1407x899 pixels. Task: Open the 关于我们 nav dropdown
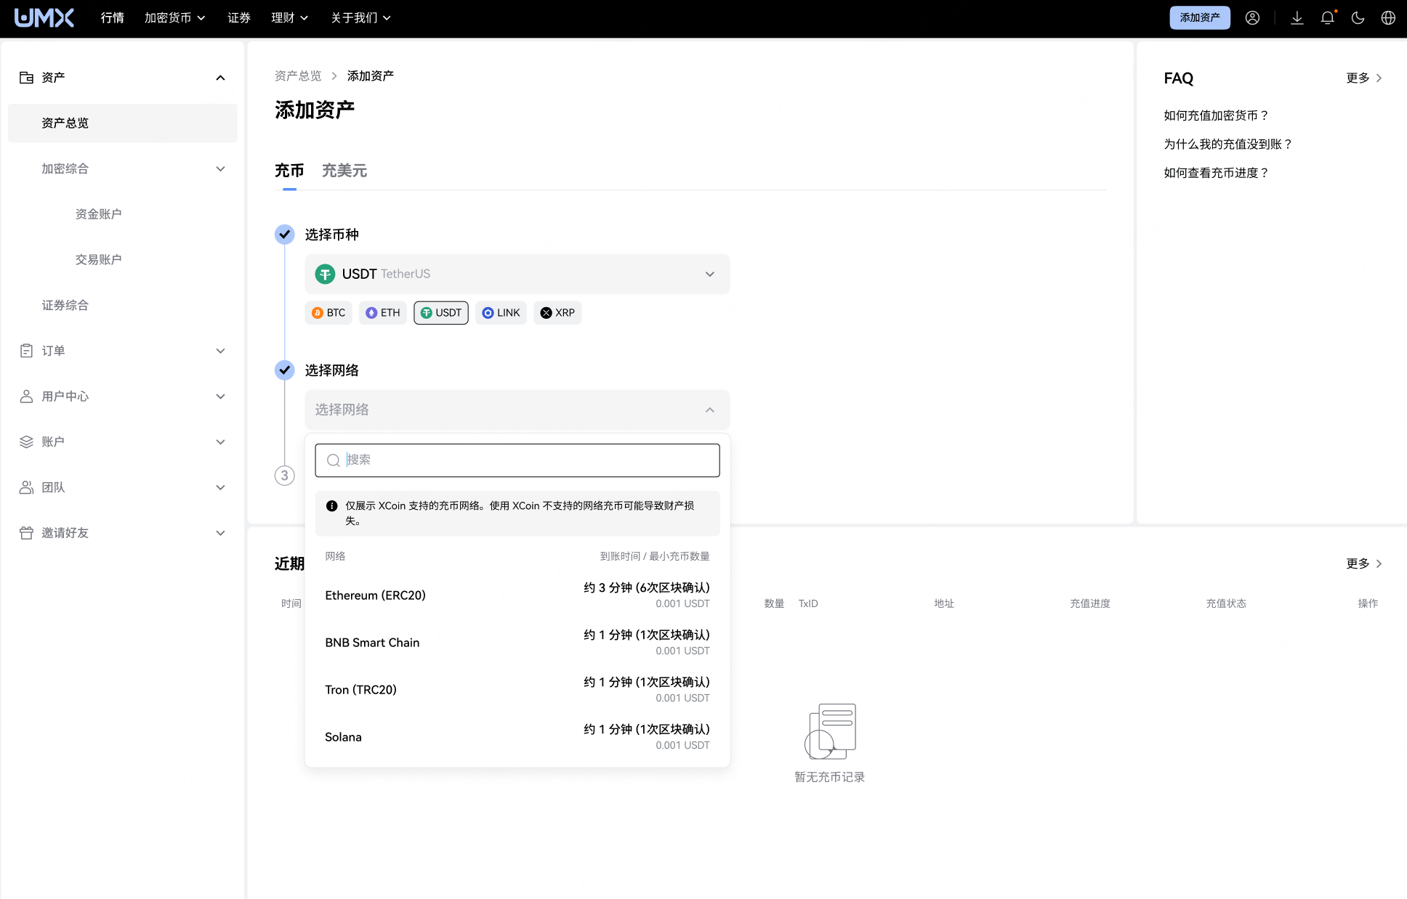(x=361, y=18)
